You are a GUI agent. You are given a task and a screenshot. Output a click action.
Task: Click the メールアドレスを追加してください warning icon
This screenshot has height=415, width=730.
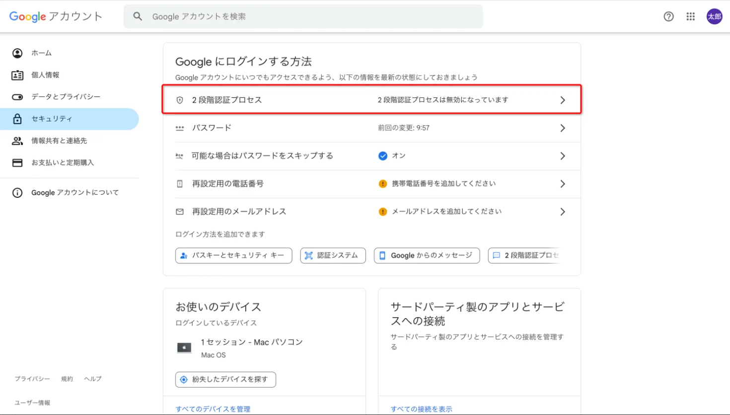tap(383, 212)
